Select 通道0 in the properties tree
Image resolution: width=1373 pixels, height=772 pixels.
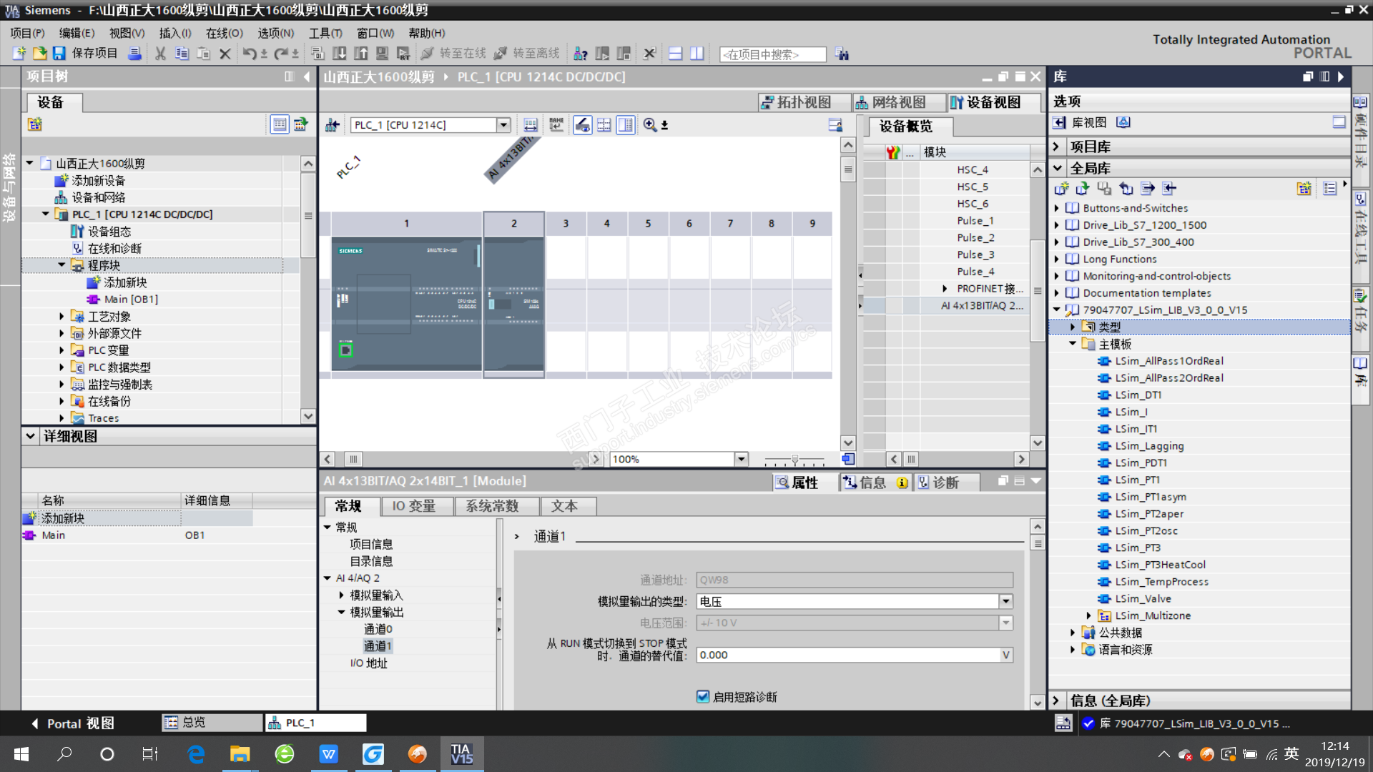click(x=378, y=629)
